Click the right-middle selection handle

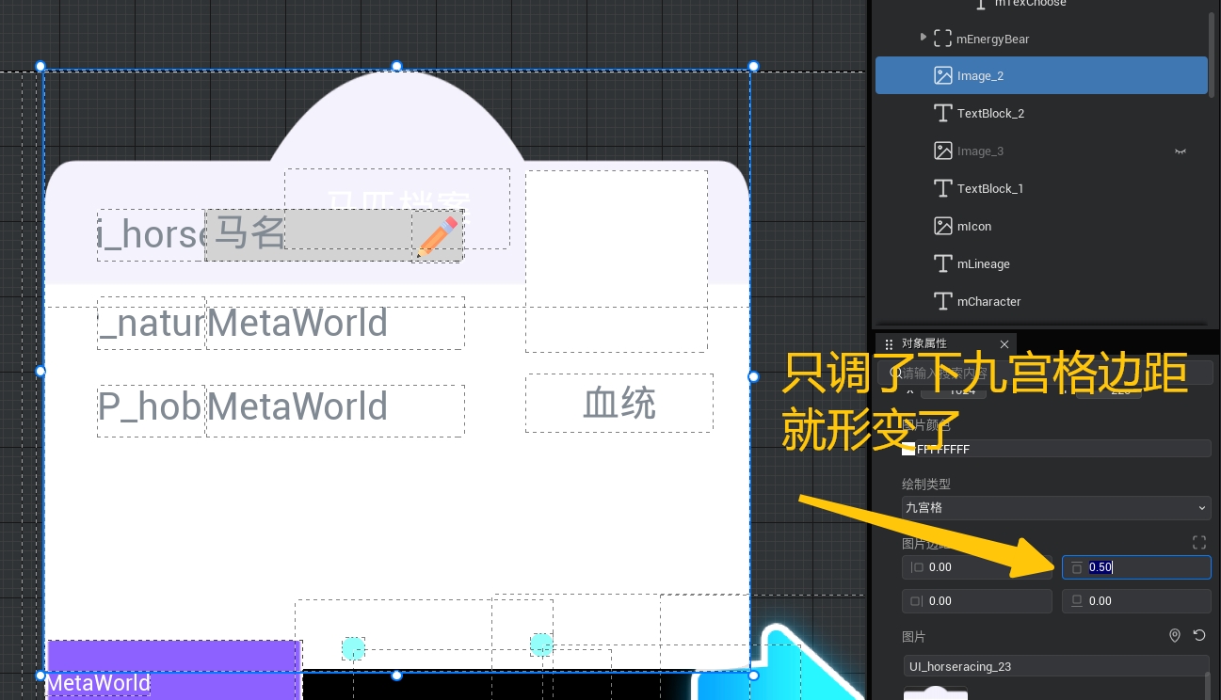[x=753, y=376]
